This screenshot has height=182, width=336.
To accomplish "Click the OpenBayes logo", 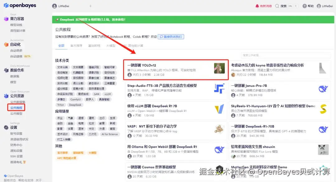I will coord(20,5).
